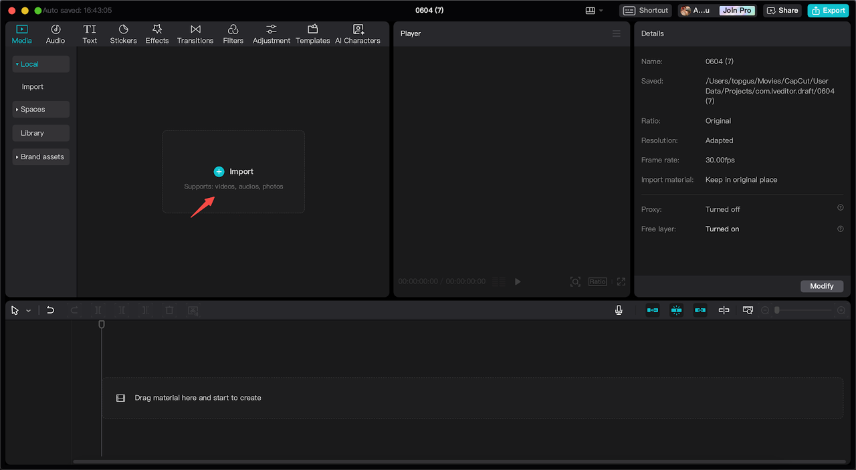Click the Delete clip icon
856x470 pixels.
[x=169, y=310]
